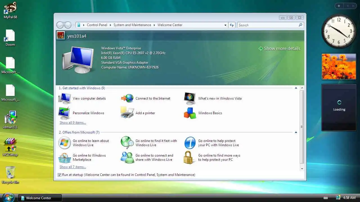Open Personalize Windows item
Viewport: 360px width, 202px height.
tap(81, 113)
